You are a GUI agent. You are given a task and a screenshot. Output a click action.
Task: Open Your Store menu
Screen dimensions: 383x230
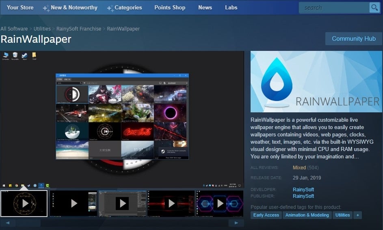point(20,8)
